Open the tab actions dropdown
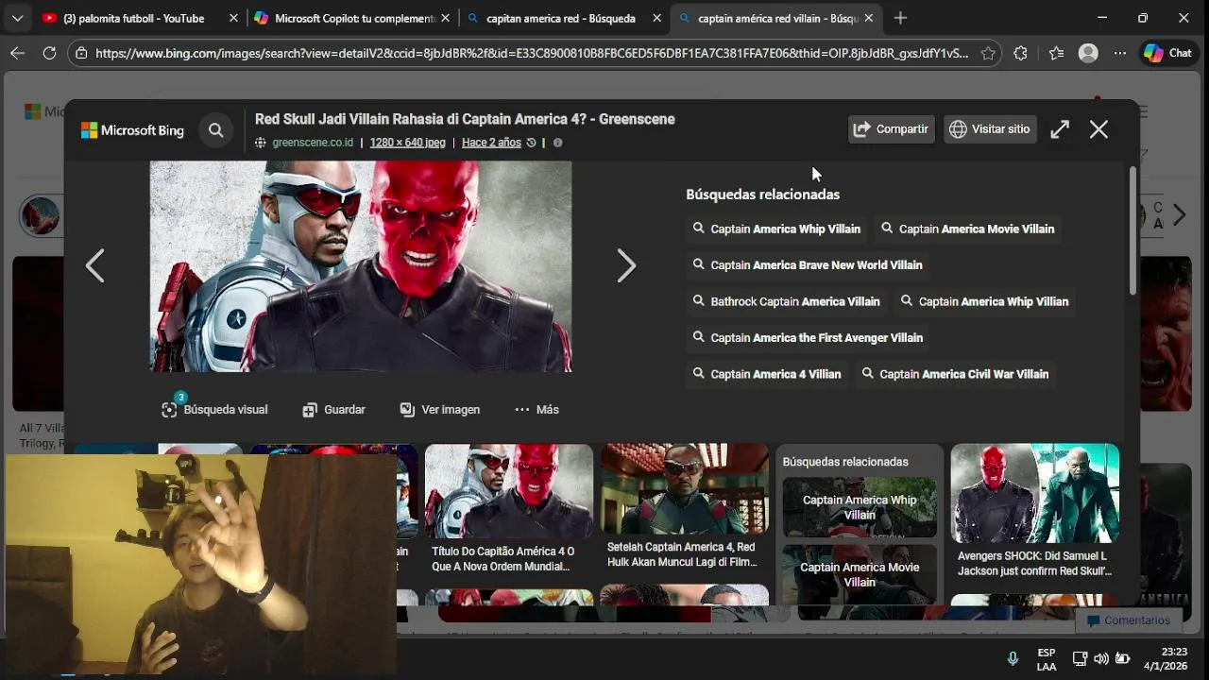Screen dimensions: 1209x680 (x=17, y=18)
